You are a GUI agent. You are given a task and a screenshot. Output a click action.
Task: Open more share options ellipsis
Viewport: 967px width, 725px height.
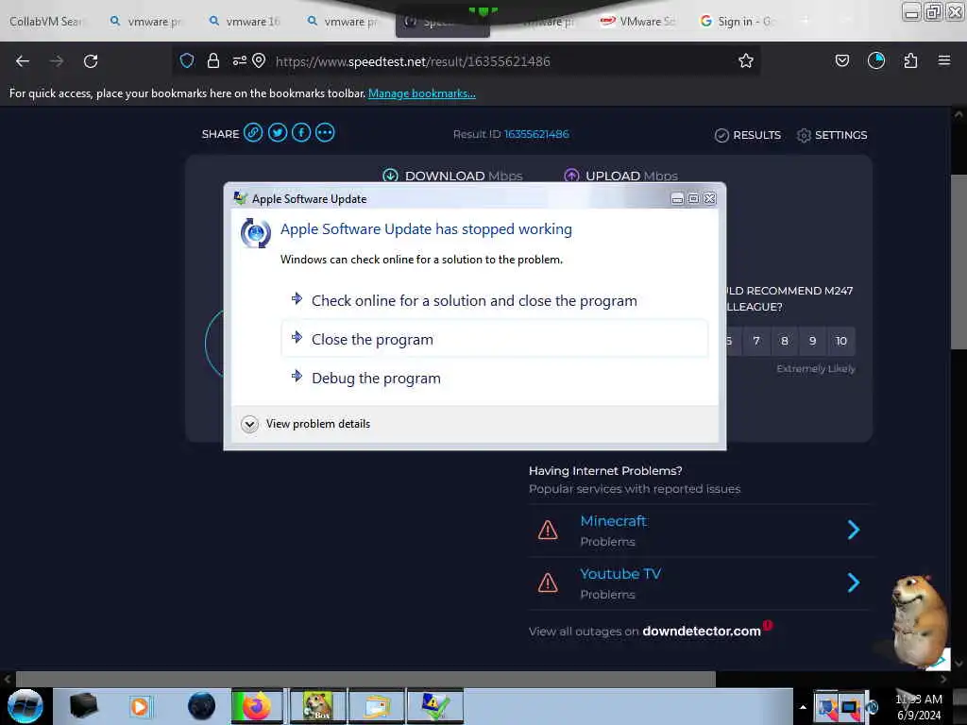(x=325, y=132)
